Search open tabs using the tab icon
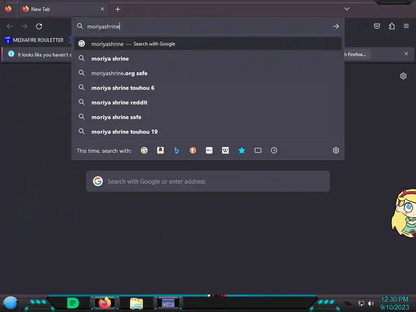Viewport: 416px width, 312px height. click(258, 150)
